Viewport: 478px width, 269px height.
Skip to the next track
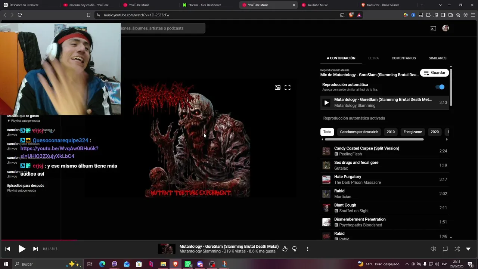(35, 249)
